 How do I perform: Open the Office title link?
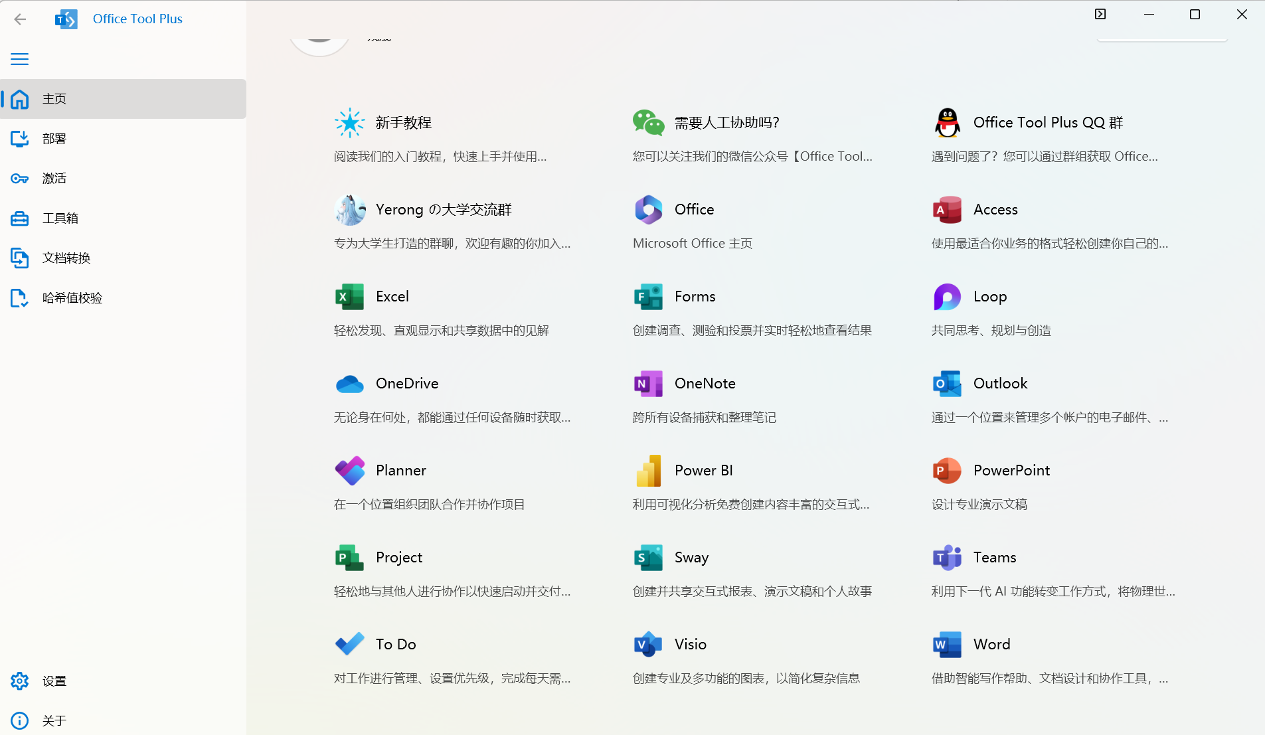[695, 210]
